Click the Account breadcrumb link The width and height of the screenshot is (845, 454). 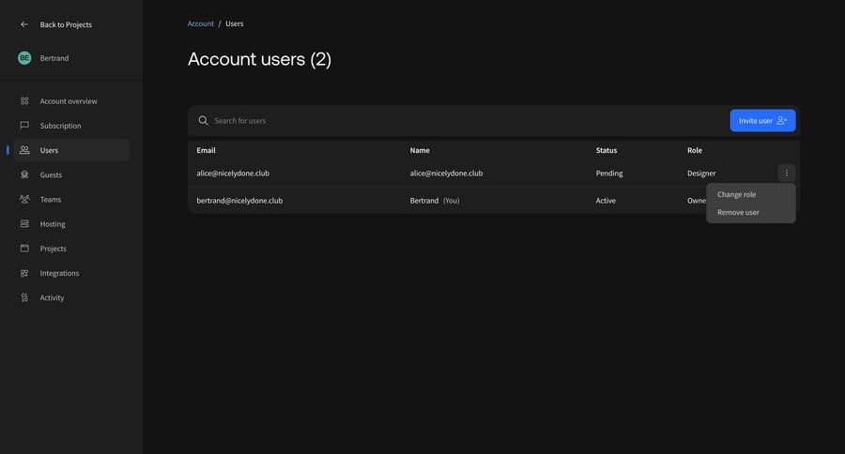(x=201, y=23)
